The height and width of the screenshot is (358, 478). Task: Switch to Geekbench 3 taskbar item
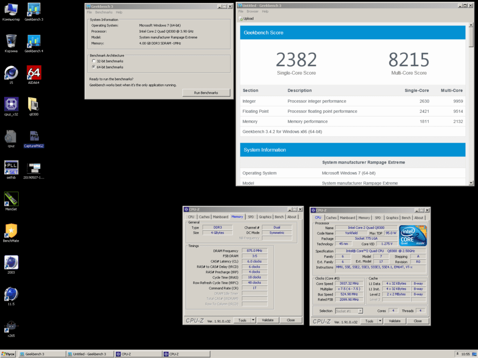click(42, 354)
